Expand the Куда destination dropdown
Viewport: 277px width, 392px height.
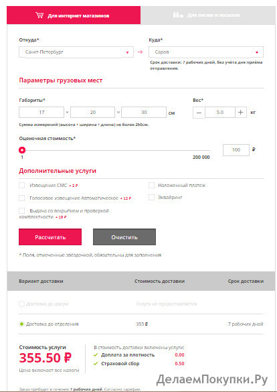click(206, 52)
